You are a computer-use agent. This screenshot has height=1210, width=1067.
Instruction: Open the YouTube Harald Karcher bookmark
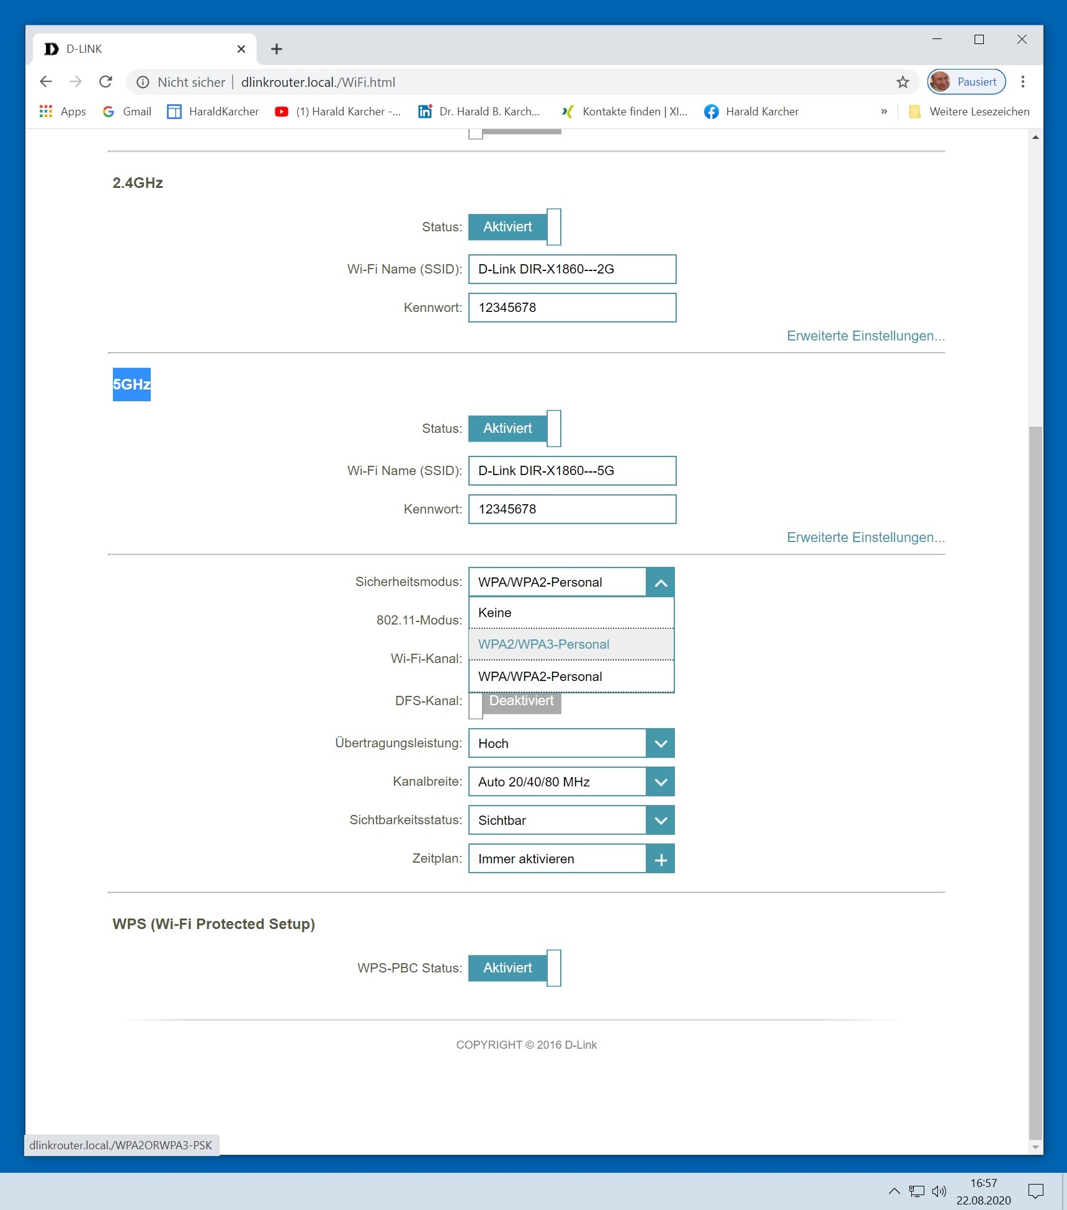pos(338,112)
